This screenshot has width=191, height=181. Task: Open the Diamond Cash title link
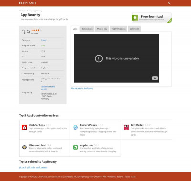(38, 145)
